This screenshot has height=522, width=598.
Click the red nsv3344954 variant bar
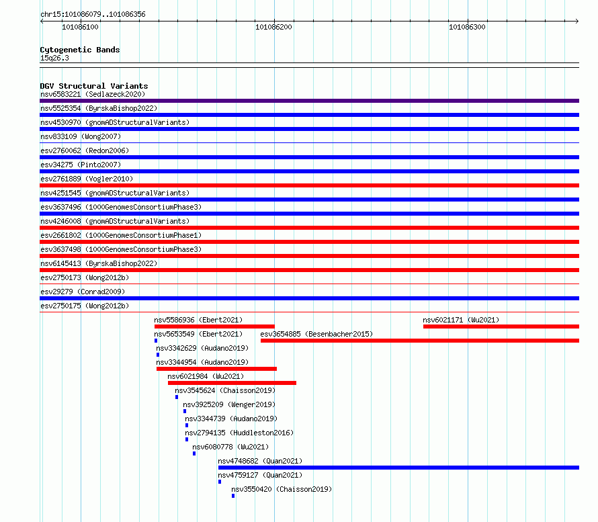[216, 369]
